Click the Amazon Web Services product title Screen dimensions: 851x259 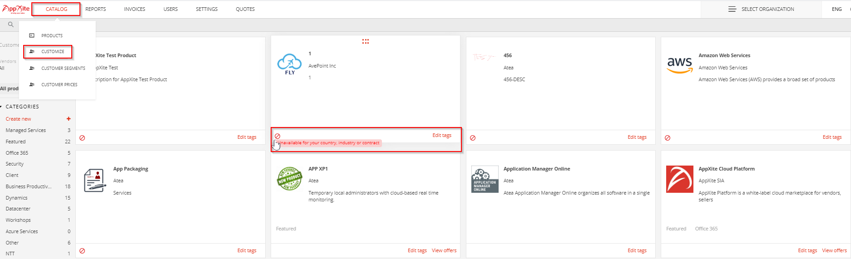tap(724, 55)
